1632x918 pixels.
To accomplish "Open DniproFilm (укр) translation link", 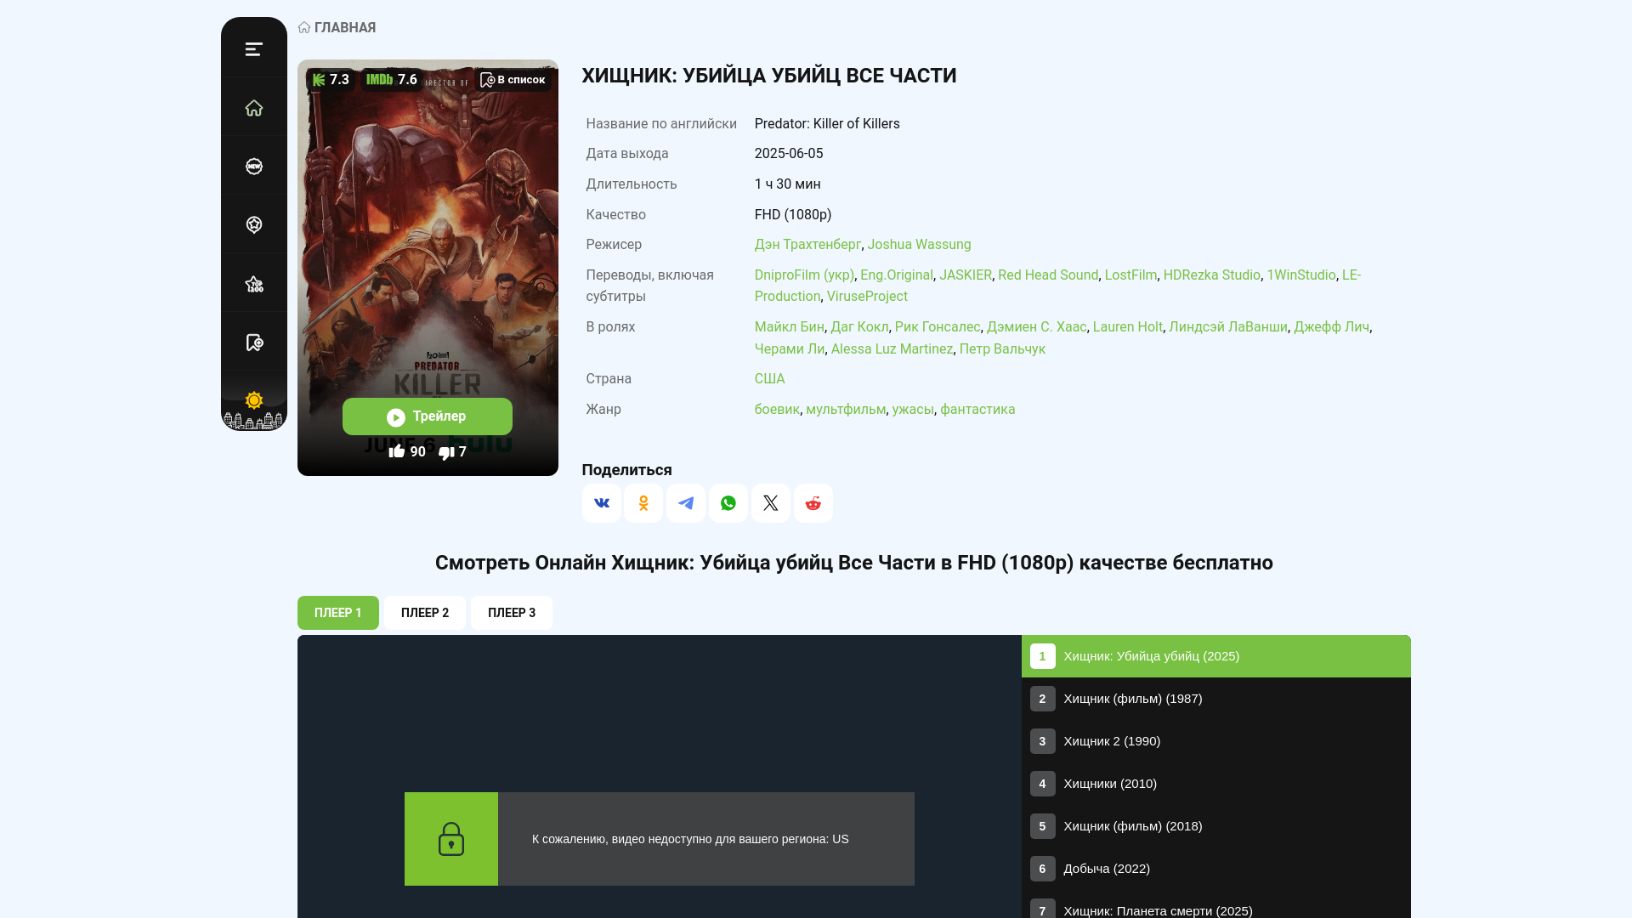I will point(804,275).
